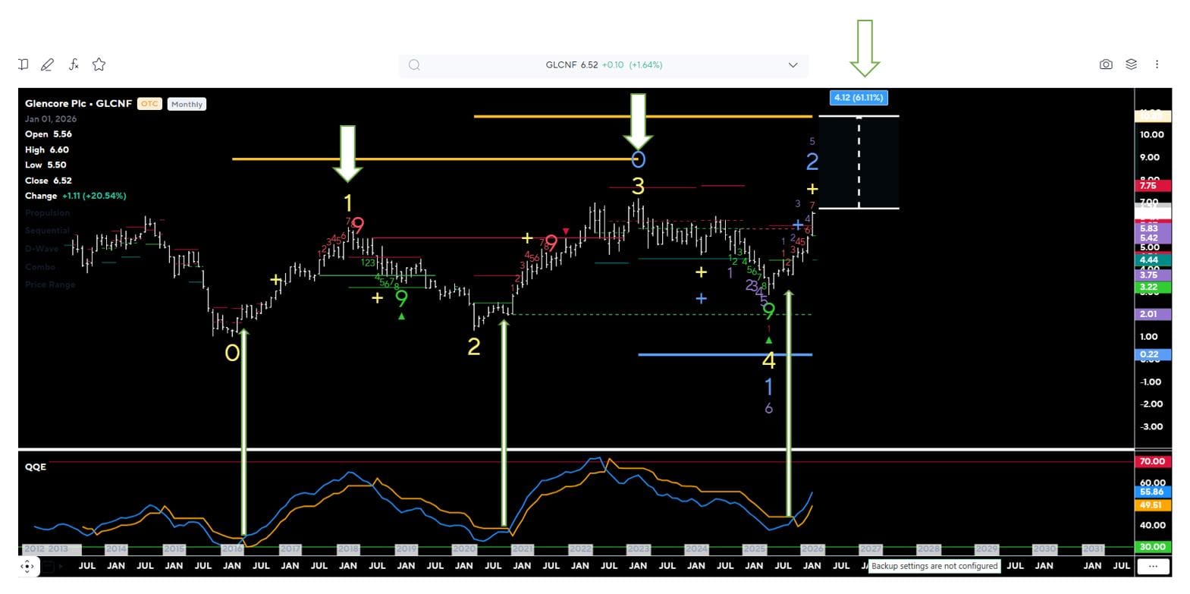Viewport: 1190px width, 594px height.
Task: Expand the GLCNF symbol dropdown chevron
Action: point(793,65)
